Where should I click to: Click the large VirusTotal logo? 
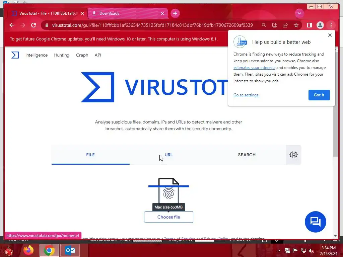(x=154, y=87)
